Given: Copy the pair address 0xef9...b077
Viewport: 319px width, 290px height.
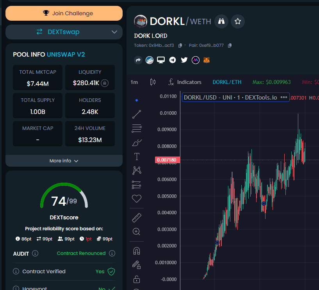Looking at the screenshot, I should (230, 46).
